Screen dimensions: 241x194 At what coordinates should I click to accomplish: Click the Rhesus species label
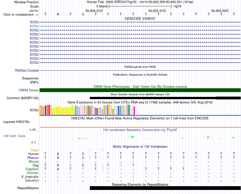[x=33, y=158]
